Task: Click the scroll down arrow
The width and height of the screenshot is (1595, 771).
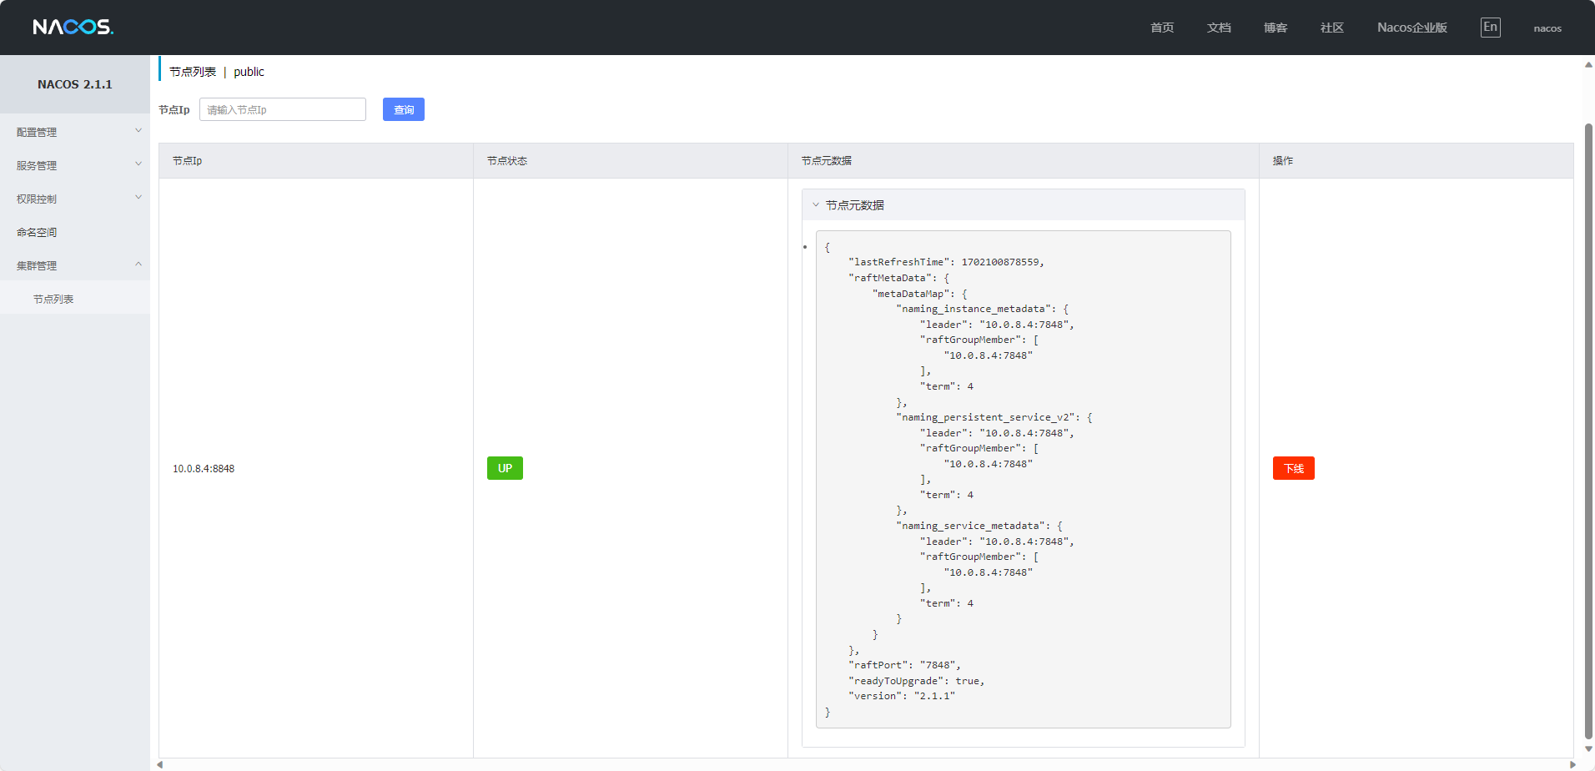Action: coord(1588,749)
